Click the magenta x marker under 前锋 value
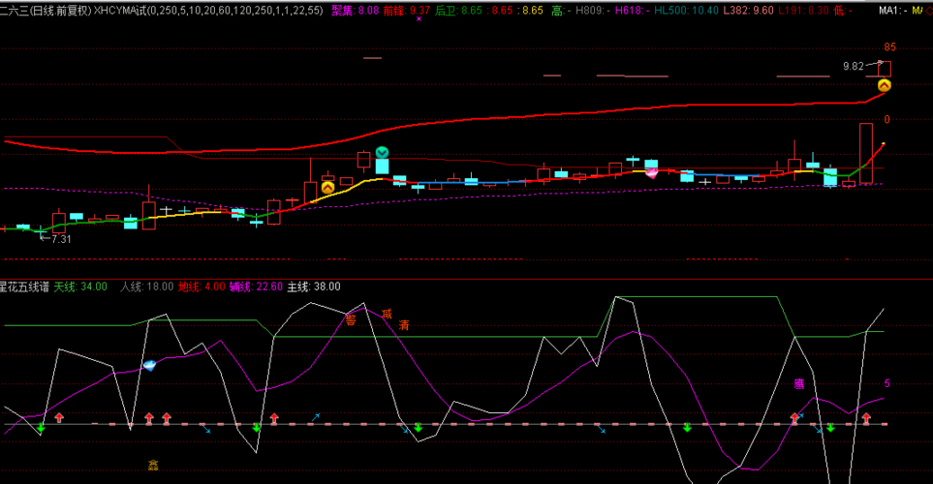This screenshot has height=484, width=933. pyautogui.click(x=419, y=19)
